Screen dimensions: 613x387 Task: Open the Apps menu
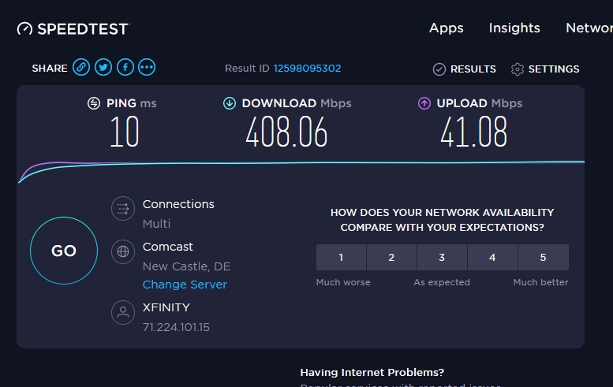tap(446, 28)
